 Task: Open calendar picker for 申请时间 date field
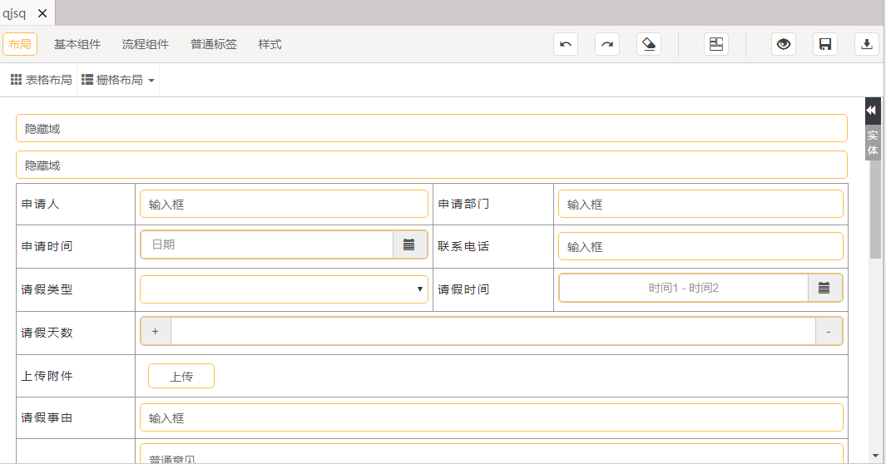(x=409, y=244)
